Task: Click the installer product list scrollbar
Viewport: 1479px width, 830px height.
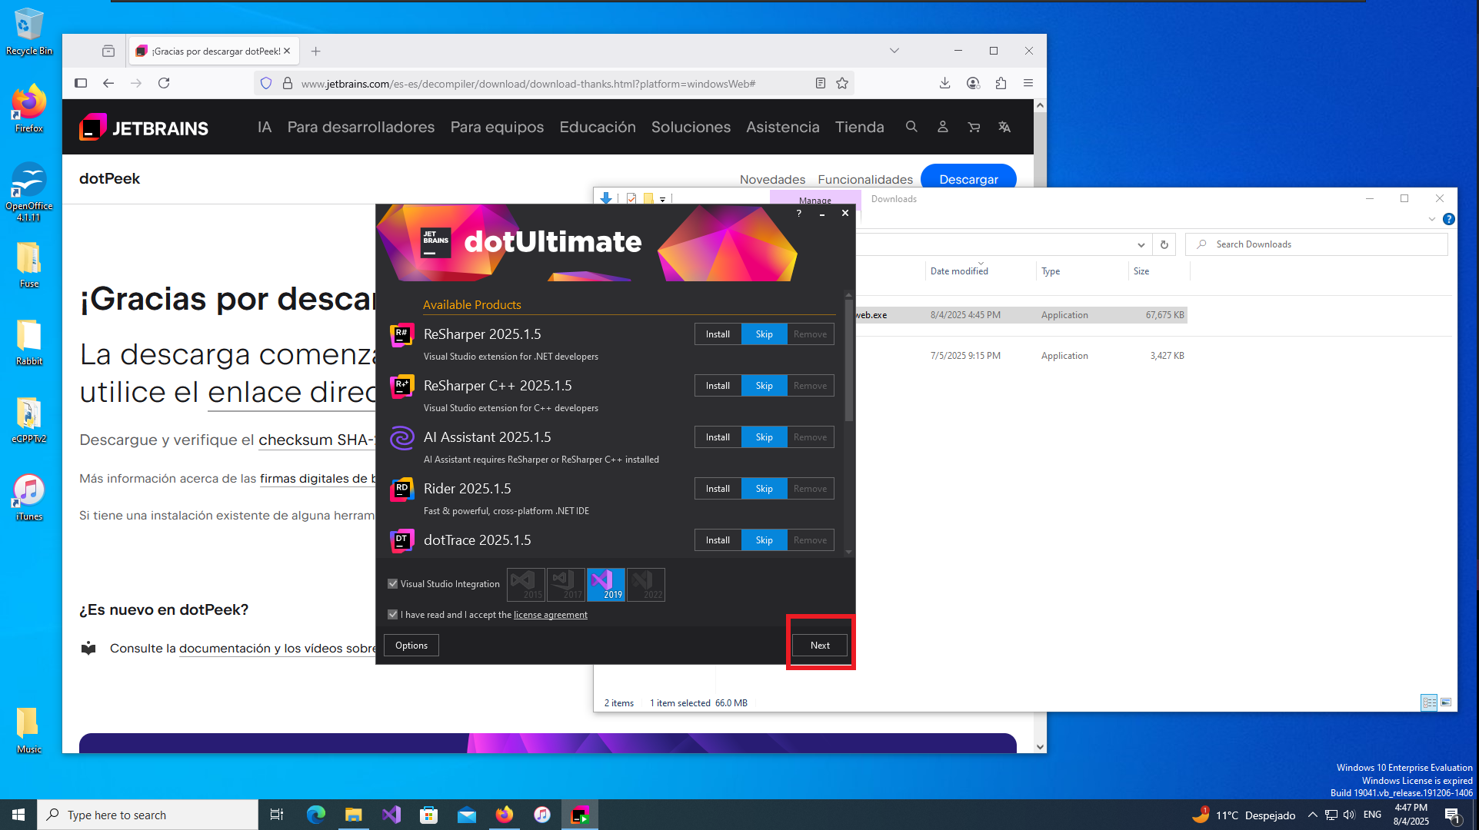Action: 848,361
